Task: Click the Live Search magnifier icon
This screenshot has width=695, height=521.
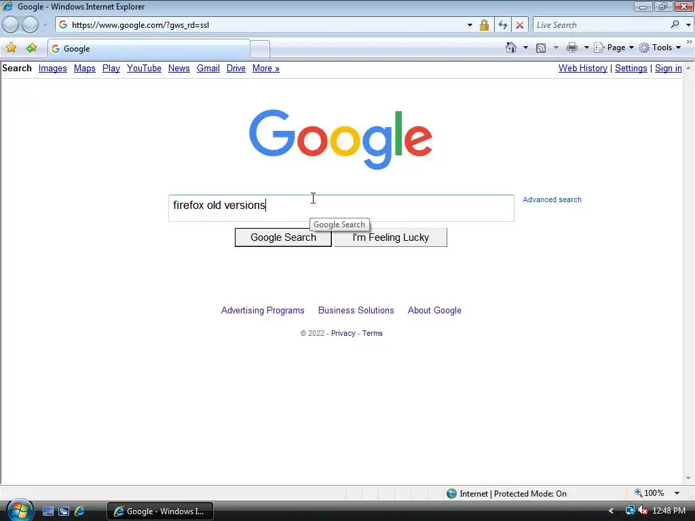Action: click(x=675, y=25)
